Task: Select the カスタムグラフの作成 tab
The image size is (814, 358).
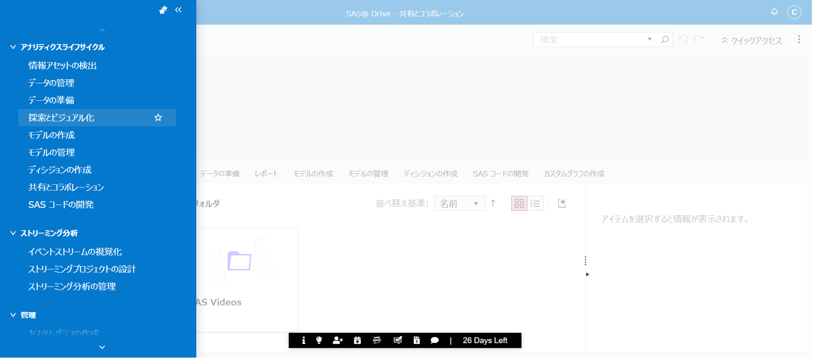Action: tap(574, 174)
